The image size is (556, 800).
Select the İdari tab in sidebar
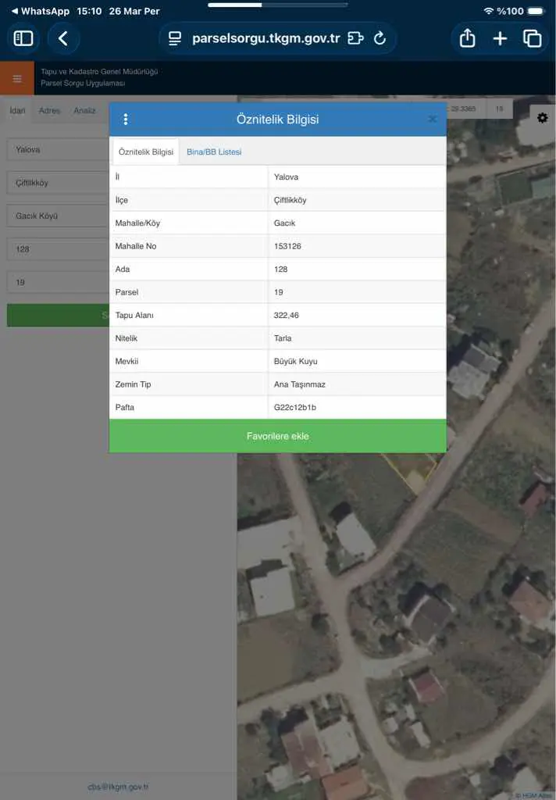[x=17, y=110]
